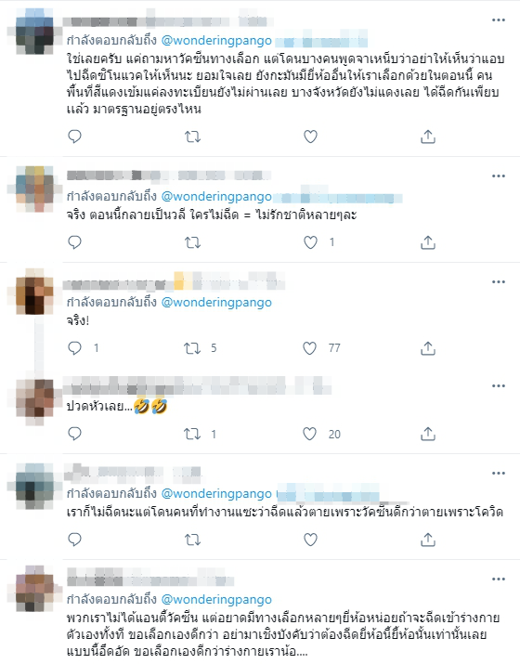Like the ปวดหัวเลย reply with laughing emojis
This screenshot has width=520, height=664.
click(x=309, y=434)
